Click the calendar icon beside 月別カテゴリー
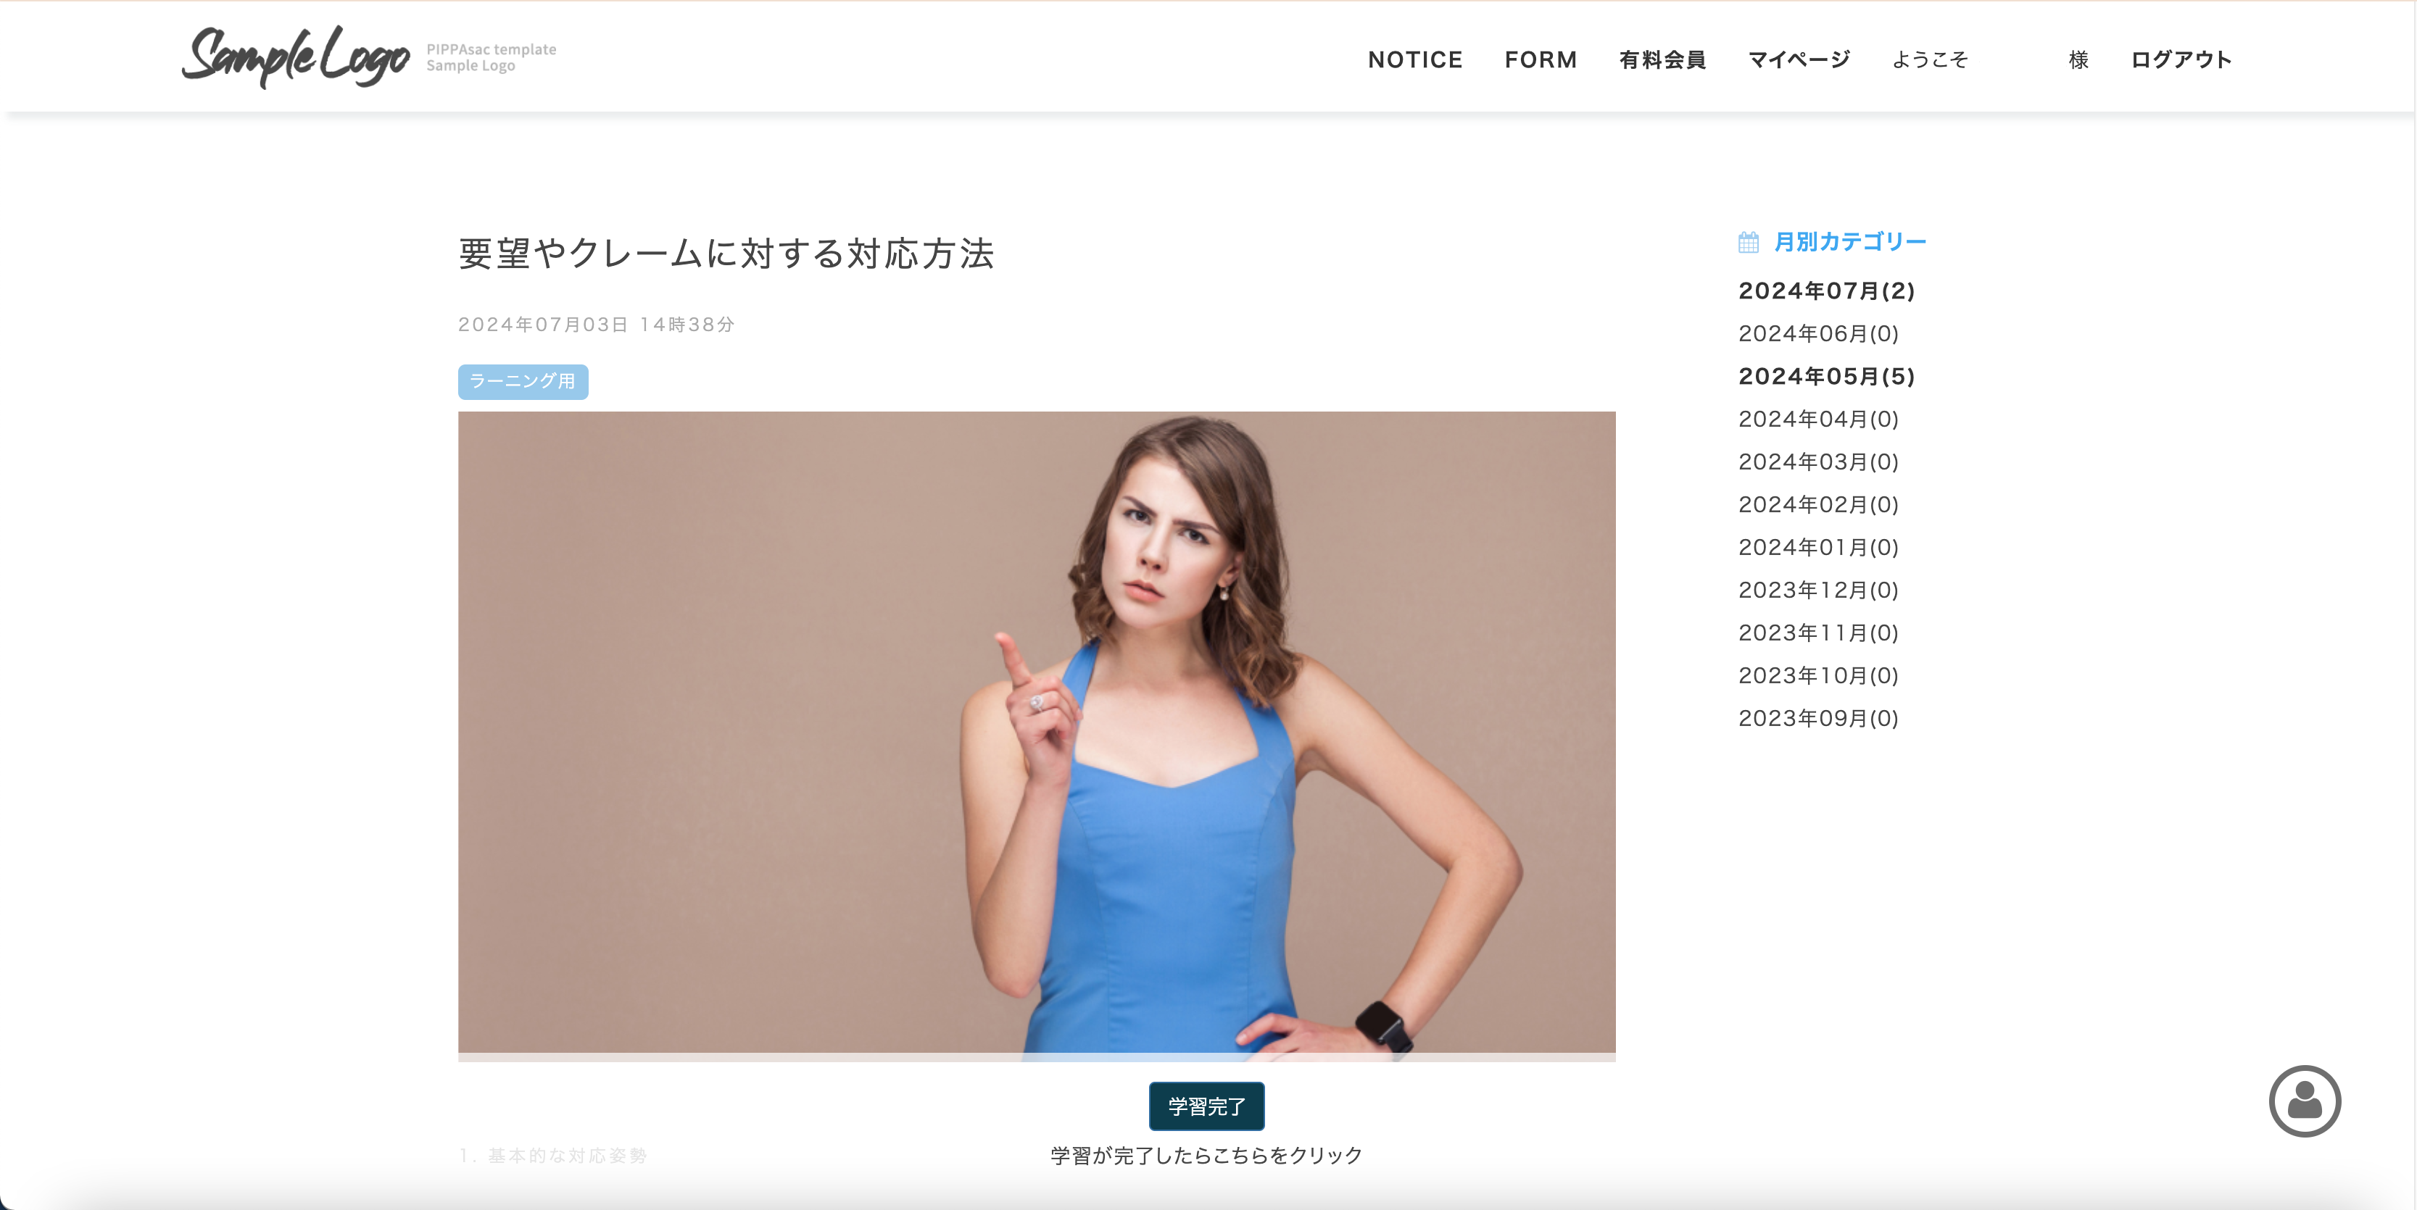Viewport: 2417px width, 1210px height. click(1748, 242)
